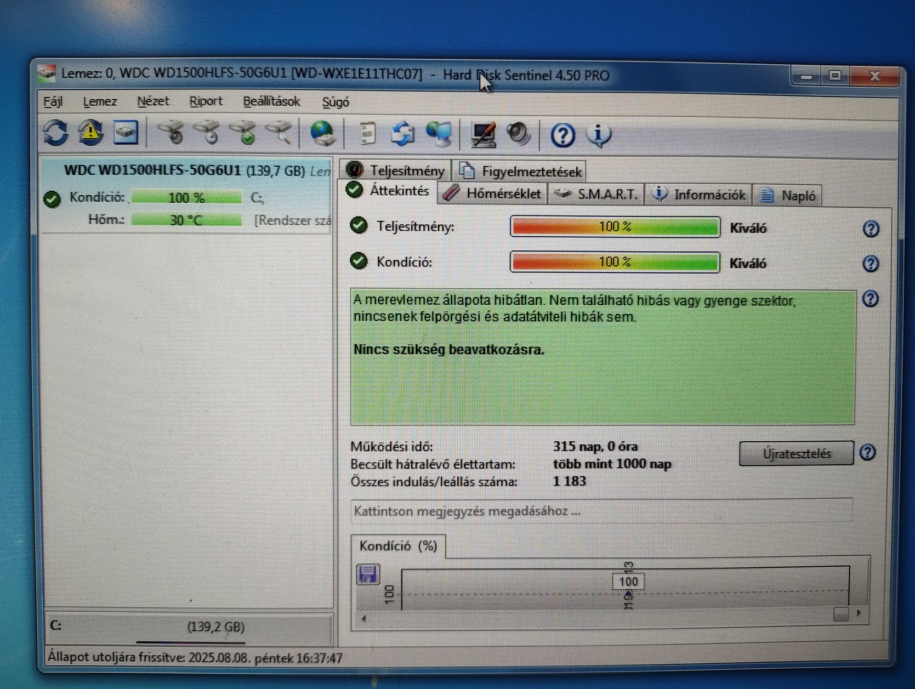Screen dimensions: 915x689
Task: Click the C: (139,2 GB) partition bar
Action: click(189, 628)
